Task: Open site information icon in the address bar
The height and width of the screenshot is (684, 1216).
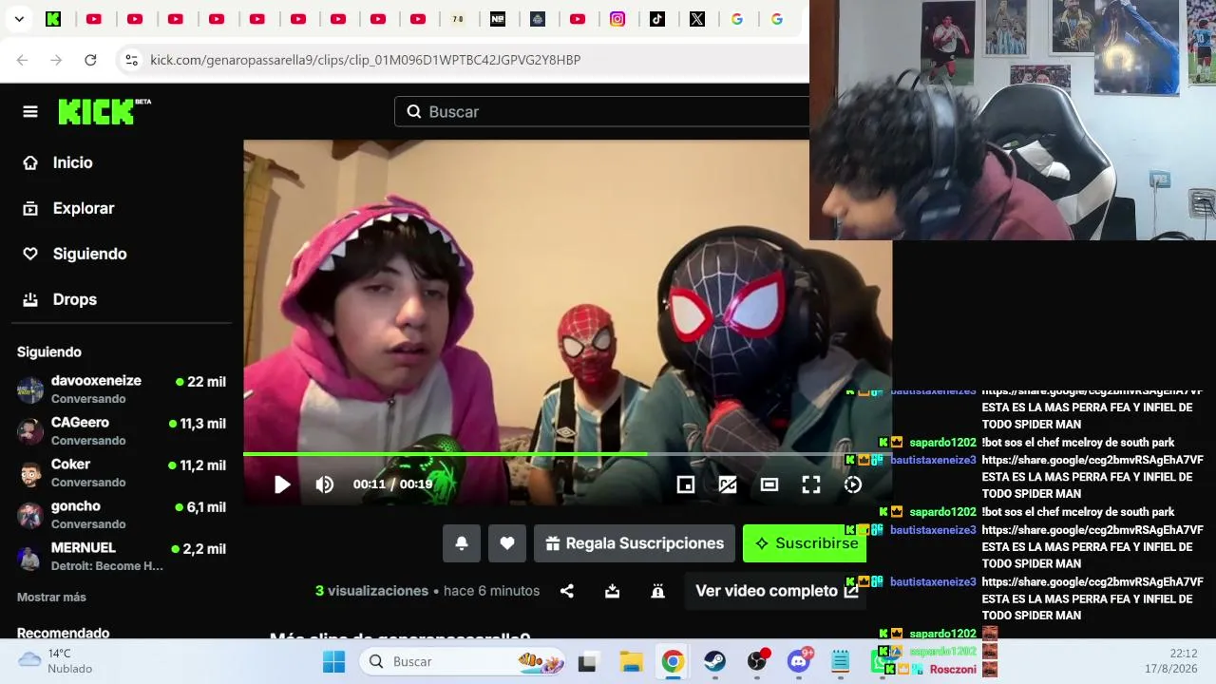Action: pos(131,60)
